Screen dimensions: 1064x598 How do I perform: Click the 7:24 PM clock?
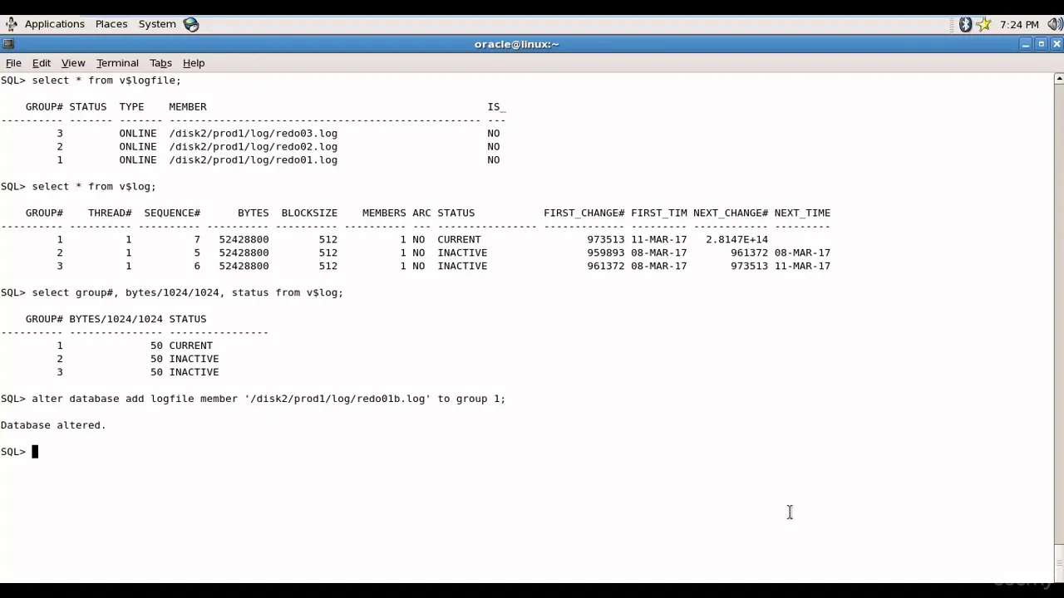pyautogui.click(x=1020, y=24)
